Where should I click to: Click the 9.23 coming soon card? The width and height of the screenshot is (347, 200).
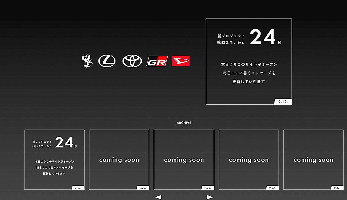point(313,160)
